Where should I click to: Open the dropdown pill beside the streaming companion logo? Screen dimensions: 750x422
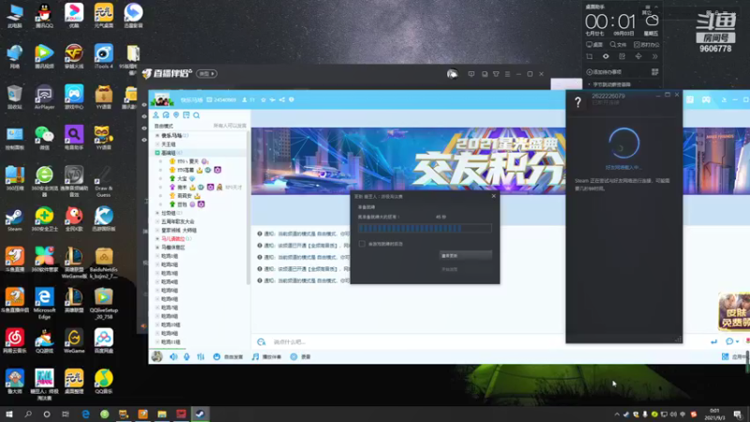(x=206, y=74)
